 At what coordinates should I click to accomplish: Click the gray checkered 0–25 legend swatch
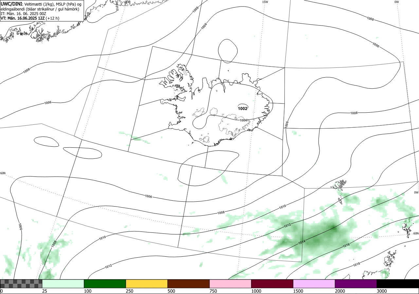[21, 284]
